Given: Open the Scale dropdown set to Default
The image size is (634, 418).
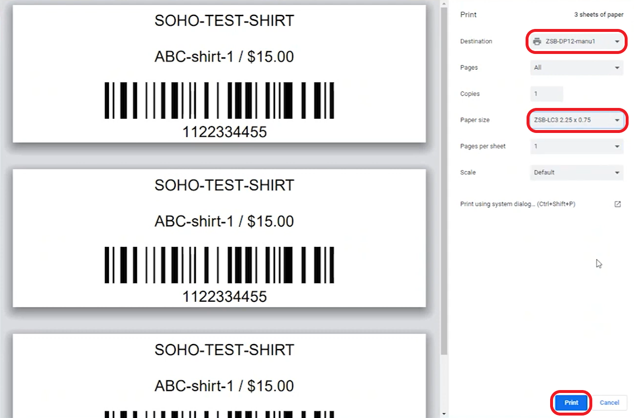Looking at the screenshot, I should tap(576, 173).
